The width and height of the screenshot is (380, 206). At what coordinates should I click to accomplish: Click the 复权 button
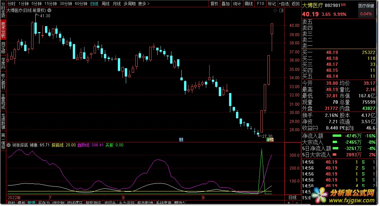tap(214, 4)
